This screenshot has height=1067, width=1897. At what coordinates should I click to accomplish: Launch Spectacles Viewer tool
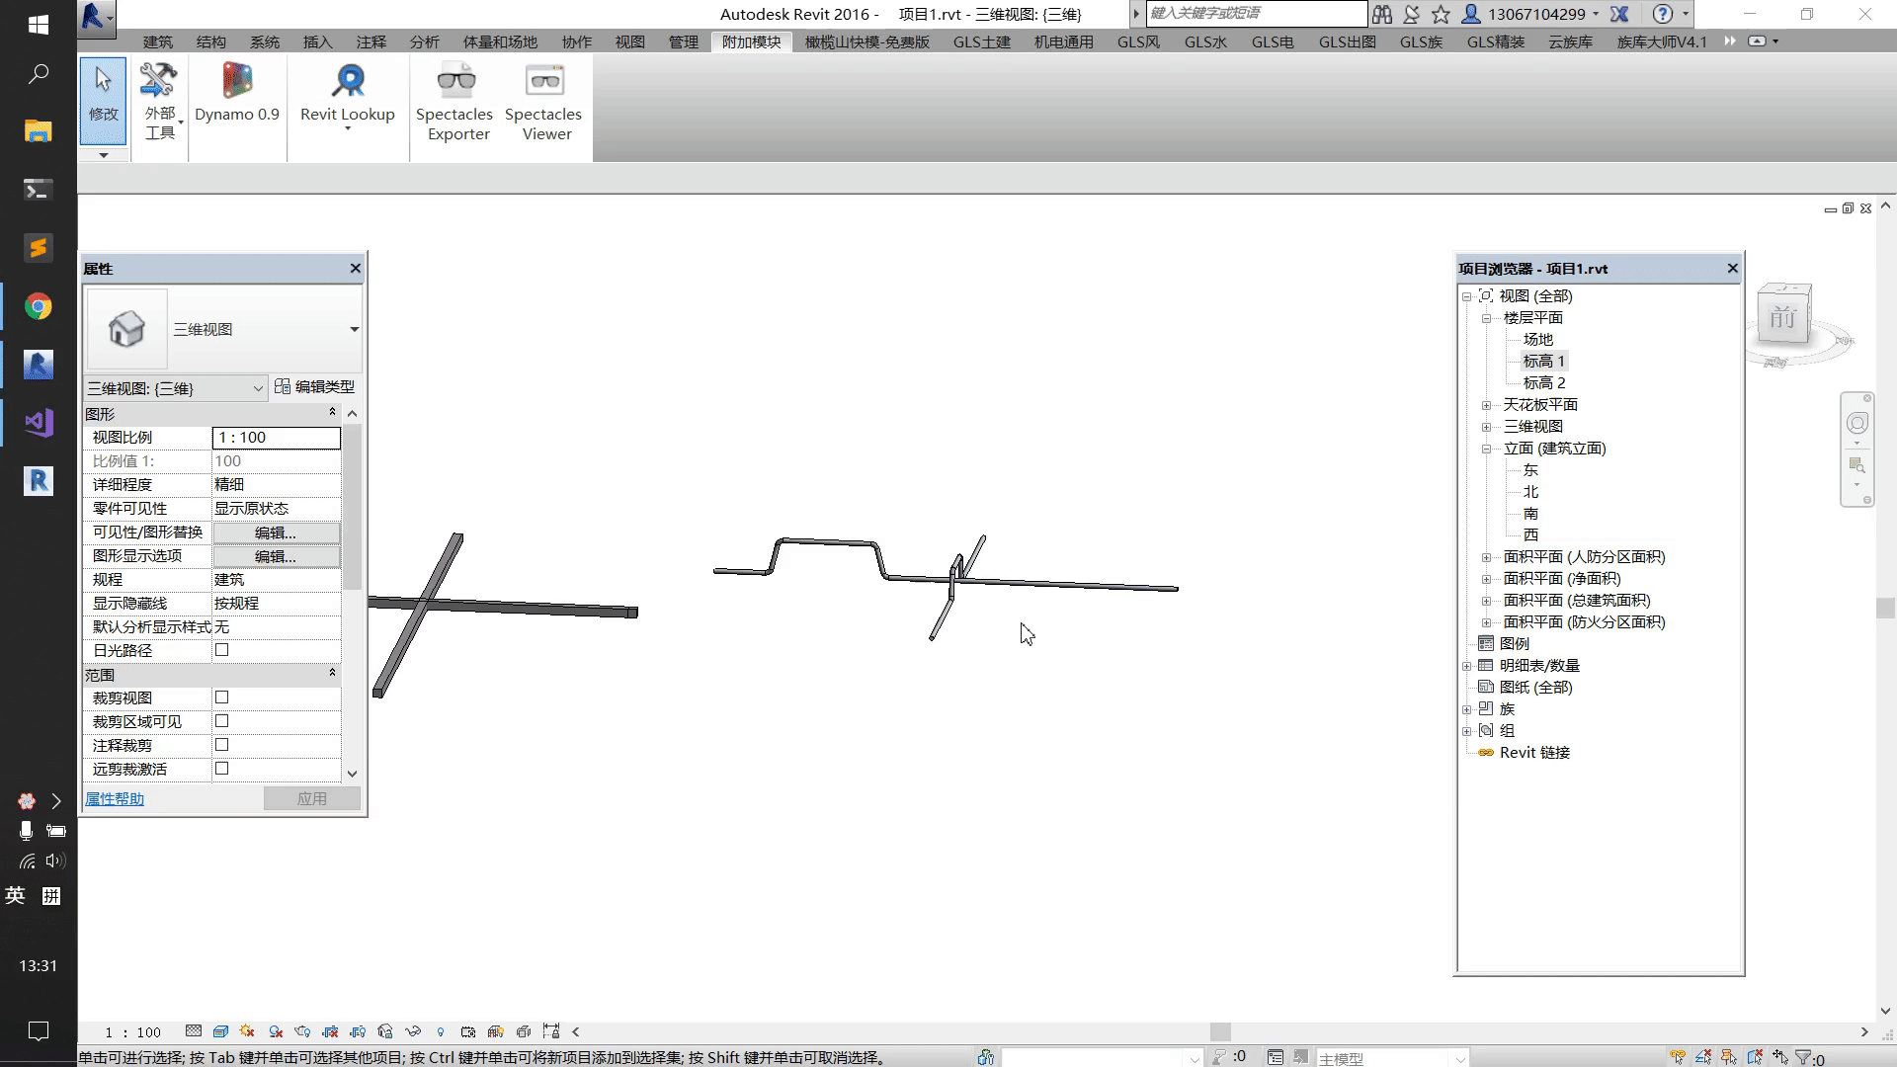pyautogui.click(x=544, y=103)
